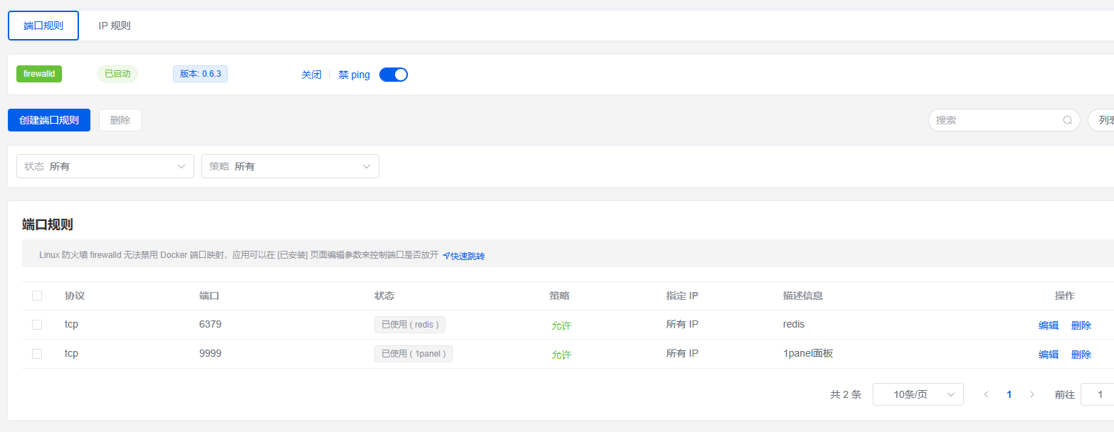Click the 1panel面板 description cell
The image size is (1114, 432).
(x=808, y=353)
